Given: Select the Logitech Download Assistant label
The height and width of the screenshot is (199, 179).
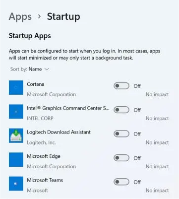Looking at the screenshot, I should click(59, 132).
